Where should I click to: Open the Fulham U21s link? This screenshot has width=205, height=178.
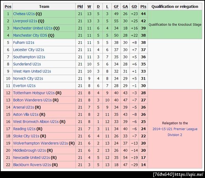coord(24,43)
